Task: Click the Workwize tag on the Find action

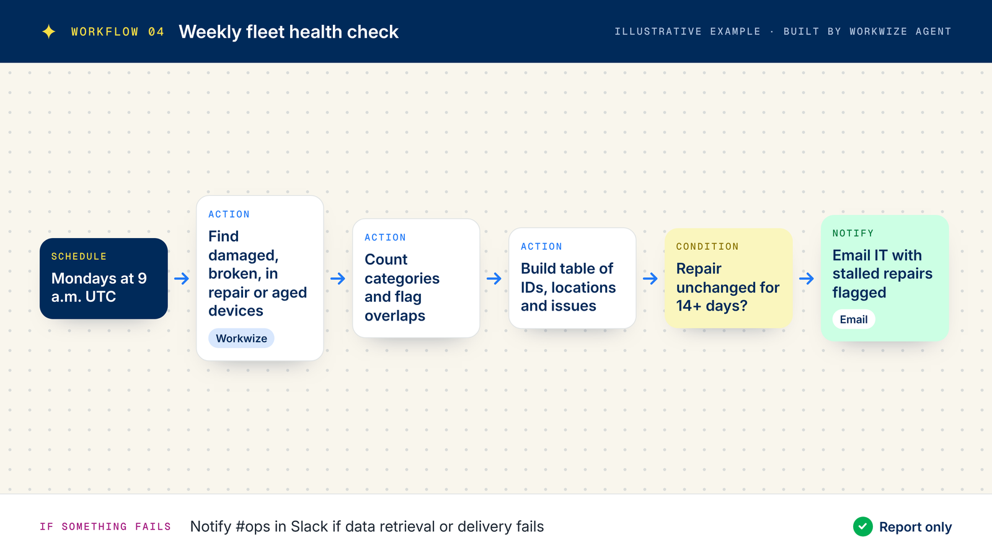Action: click(x=241, y=338)
